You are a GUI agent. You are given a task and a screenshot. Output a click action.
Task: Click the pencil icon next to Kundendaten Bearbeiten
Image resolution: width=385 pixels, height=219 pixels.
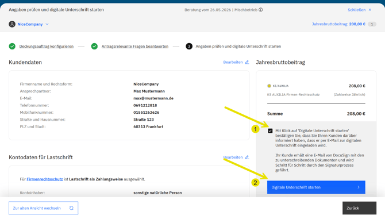[x=247, y=62]
